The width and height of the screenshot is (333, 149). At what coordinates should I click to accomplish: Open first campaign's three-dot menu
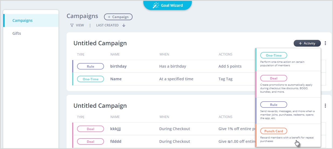click(x=325, y=43)
